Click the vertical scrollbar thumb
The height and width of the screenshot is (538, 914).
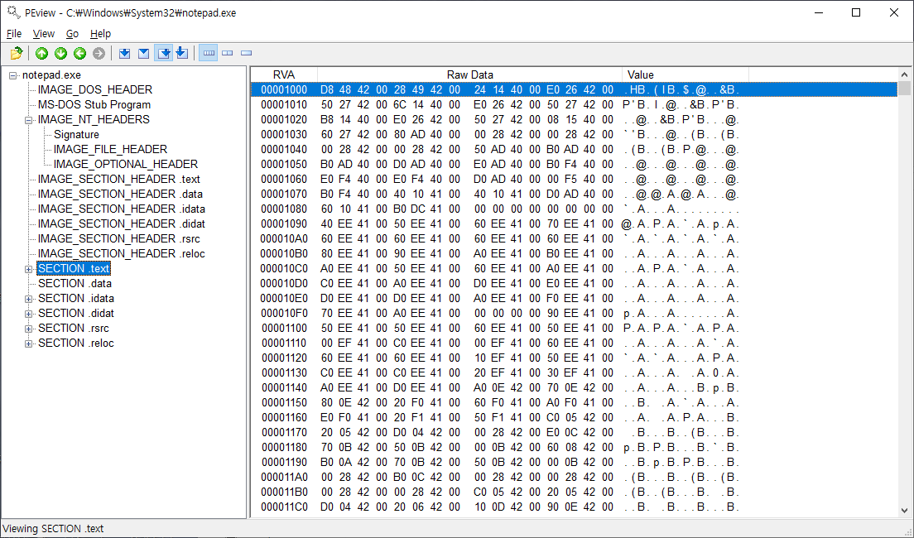pyautogui.click(x=904, y=88)
